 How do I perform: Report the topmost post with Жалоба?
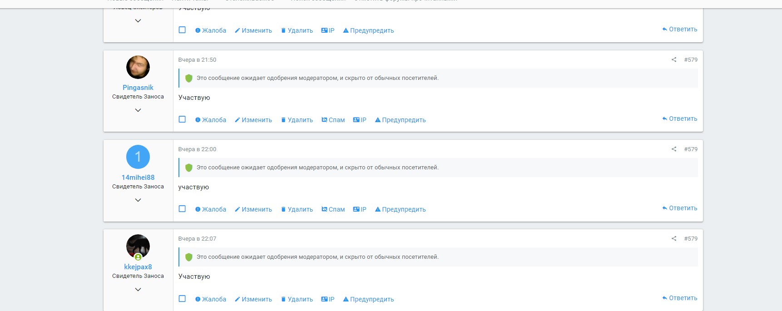click(211, 30)
